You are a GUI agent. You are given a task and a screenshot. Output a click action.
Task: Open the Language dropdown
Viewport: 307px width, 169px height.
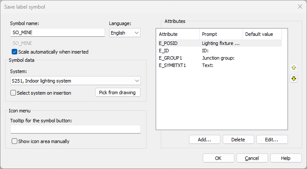coord(125,33)
